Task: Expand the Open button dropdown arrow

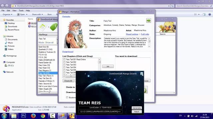Action: (27, 15)
